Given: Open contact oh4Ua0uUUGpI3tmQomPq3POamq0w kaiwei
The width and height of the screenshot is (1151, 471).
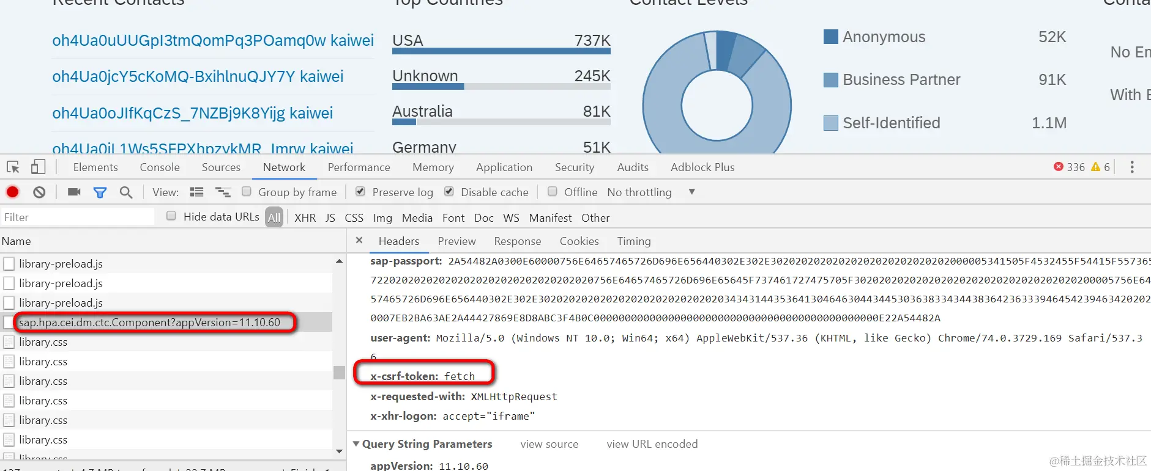Looking at the screenshot, I should coord(213,40).
